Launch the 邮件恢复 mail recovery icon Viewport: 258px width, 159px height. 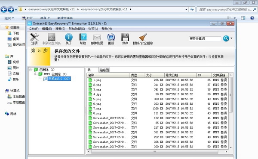[x=97, y=39]
